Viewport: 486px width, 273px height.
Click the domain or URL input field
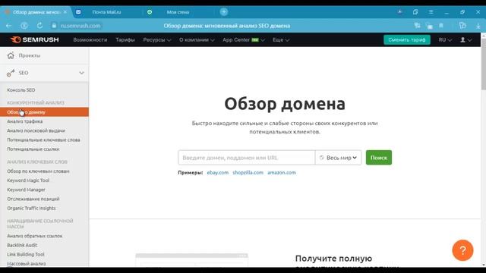247,158
